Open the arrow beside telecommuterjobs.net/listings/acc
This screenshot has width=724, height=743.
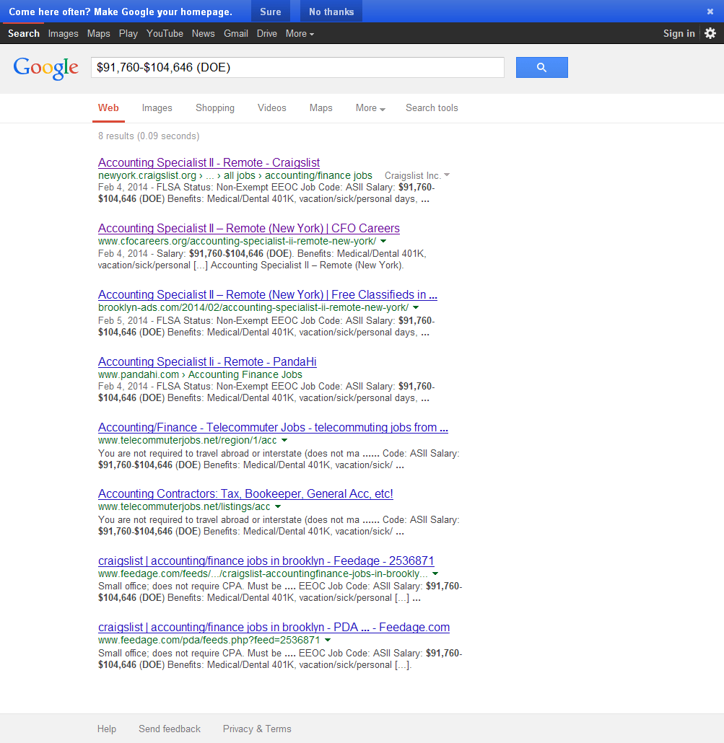[x=278, y=506]
